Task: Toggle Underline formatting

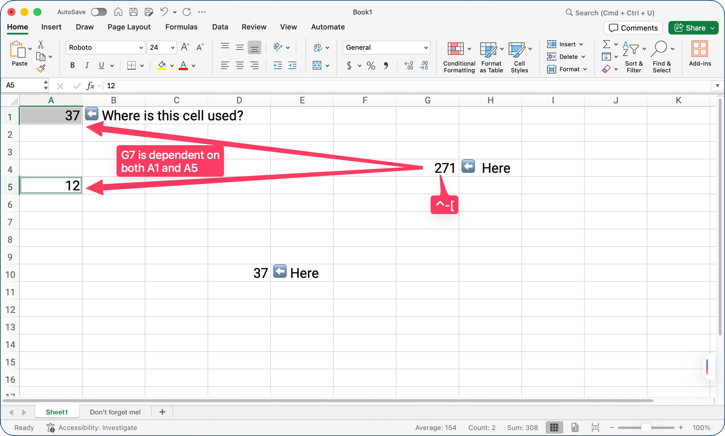Action: (x=101, y=66)
